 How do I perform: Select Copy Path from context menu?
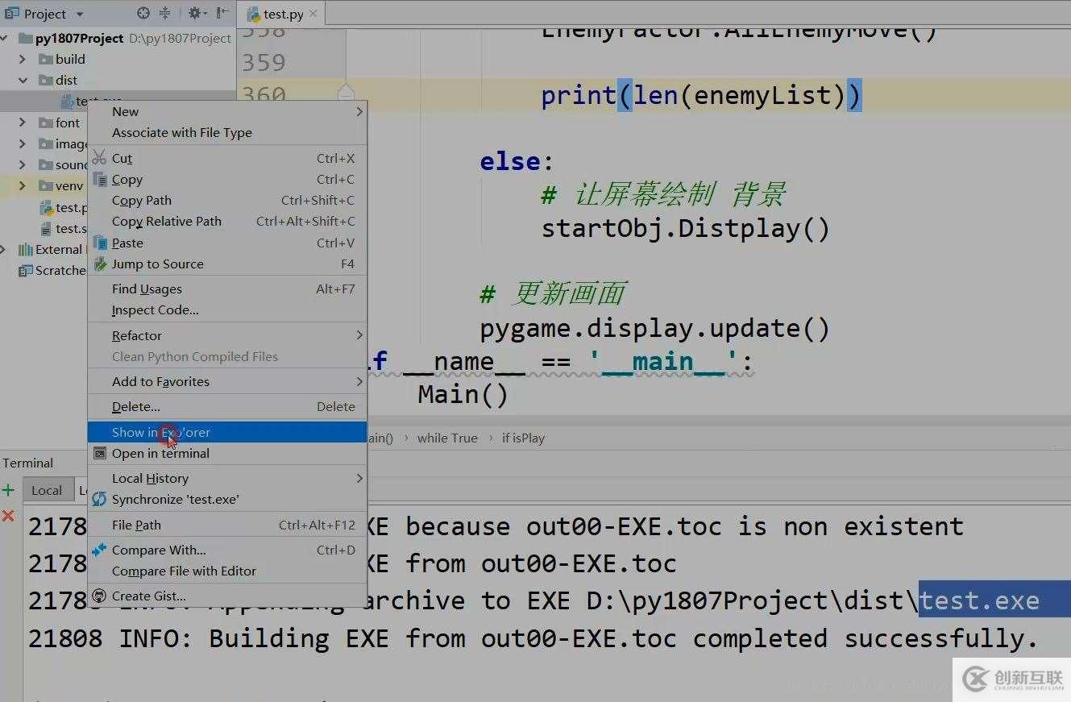(x=227, y=200)
